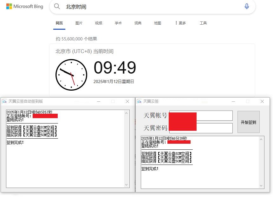The width and height of the screenshot is (273, 199).
Task: Switch to the 图片 tab
Action: (79, 23)
